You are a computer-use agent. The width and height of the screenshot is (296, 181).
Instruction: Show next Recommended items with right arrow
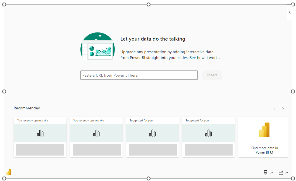click(x=283, y=109)
